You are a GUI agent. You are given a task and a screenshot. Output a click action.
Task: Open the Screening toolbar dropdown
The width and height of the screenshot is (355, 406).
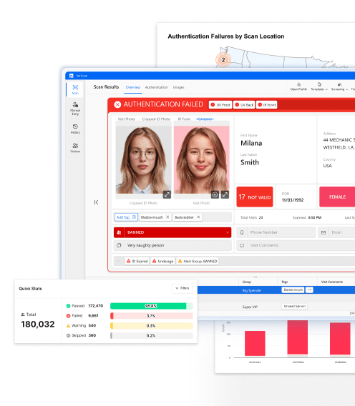point(339,86)
